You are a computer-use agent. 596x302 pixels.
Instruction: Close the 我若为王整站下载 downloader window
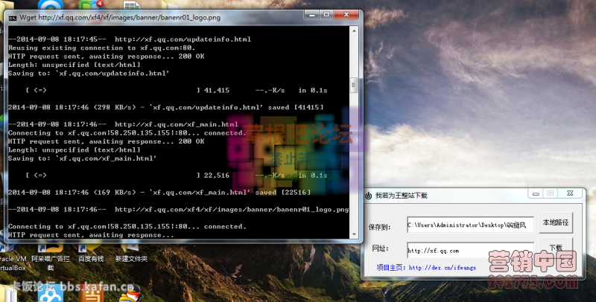(569, 194)
